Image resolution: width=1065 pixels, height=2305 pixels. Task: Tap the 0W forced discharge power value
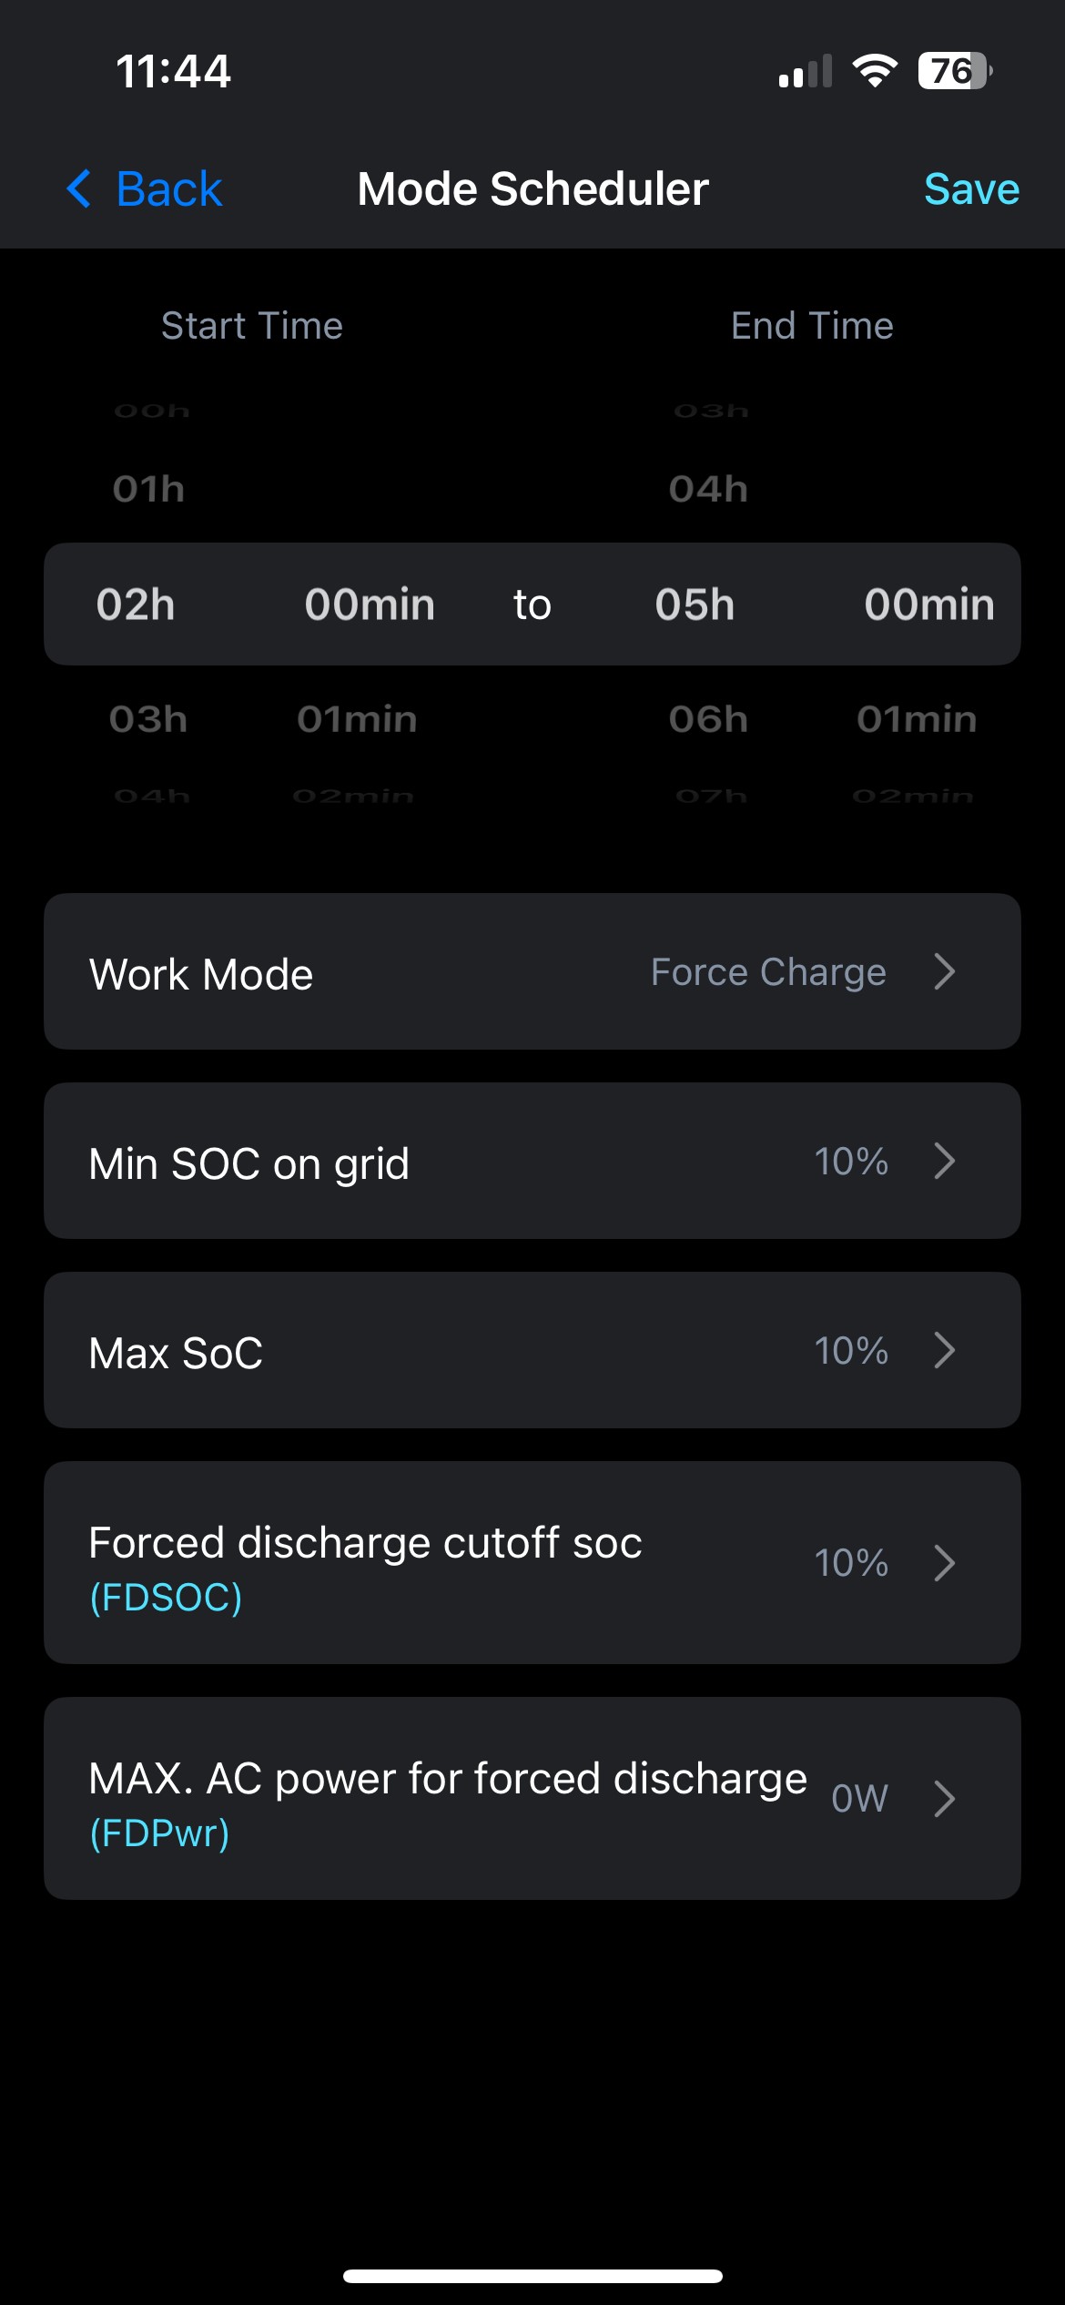[x=859, y=1798]
